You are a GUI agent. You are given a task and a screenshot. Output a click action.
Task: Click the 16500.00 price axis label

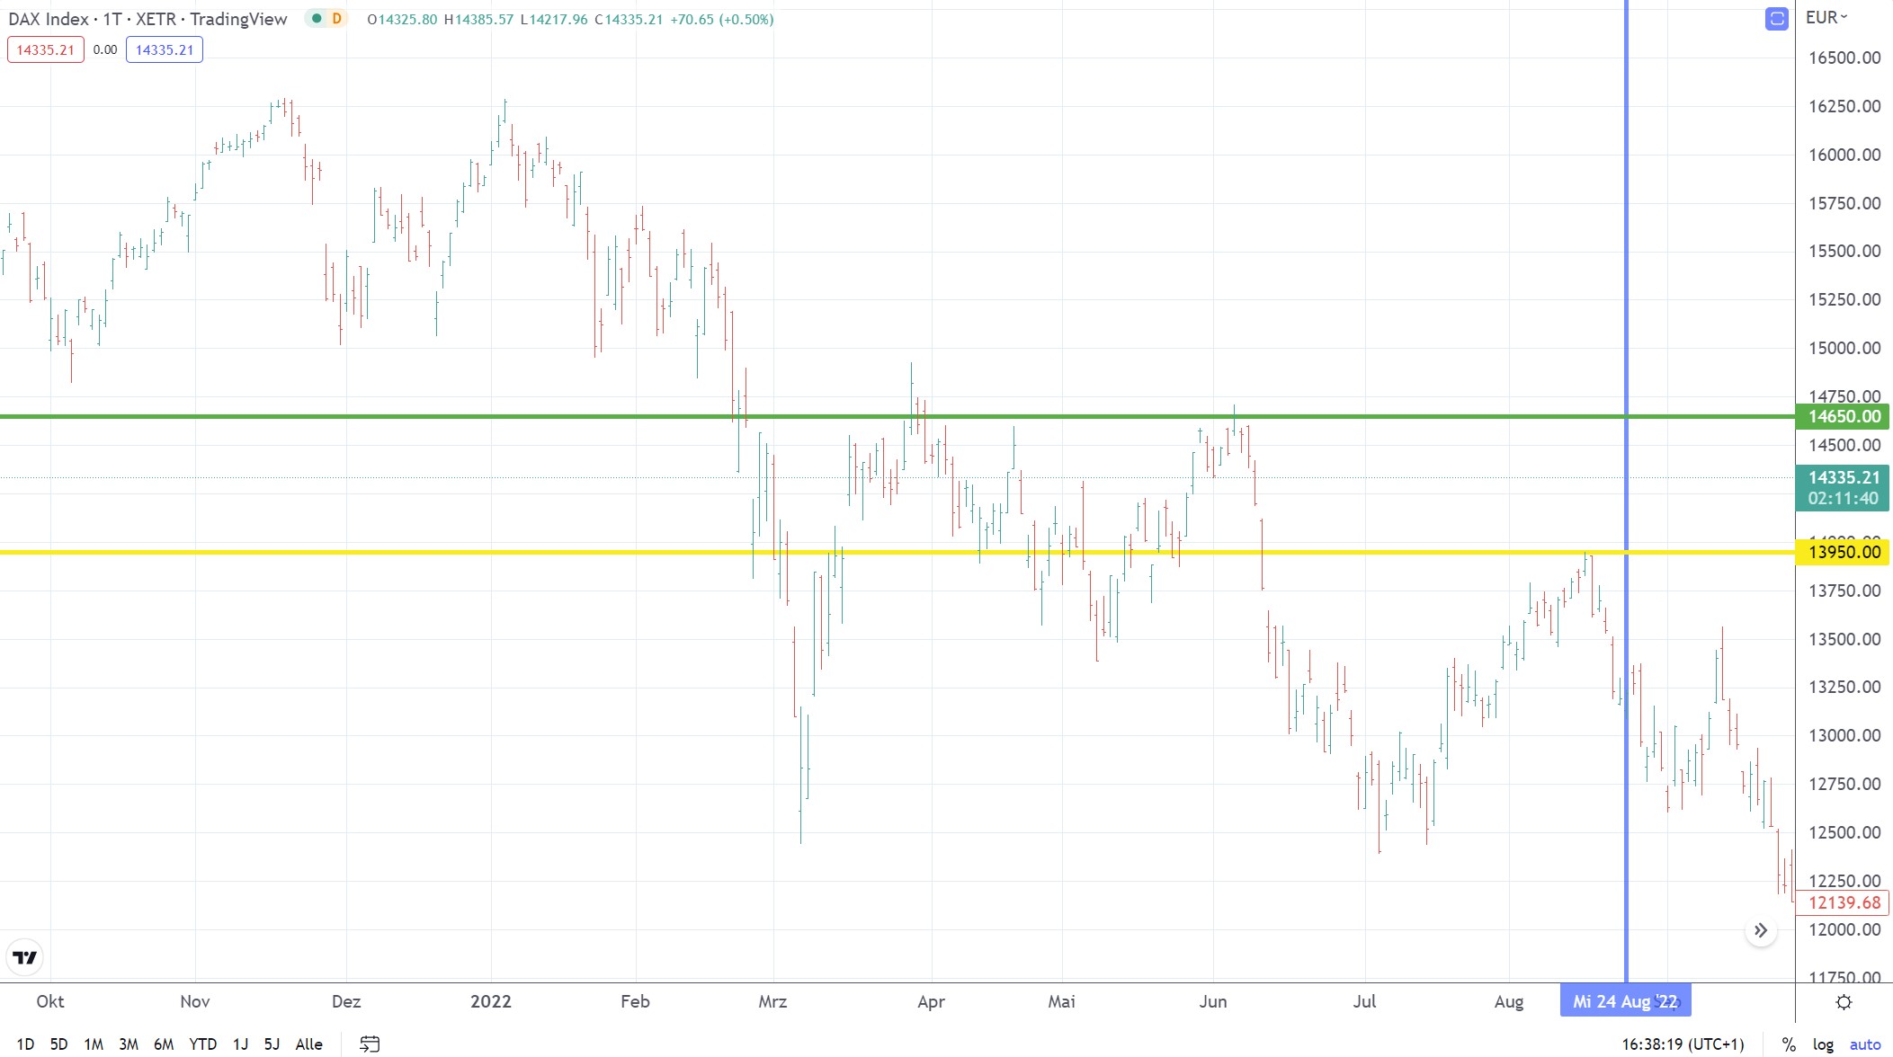1844,58
